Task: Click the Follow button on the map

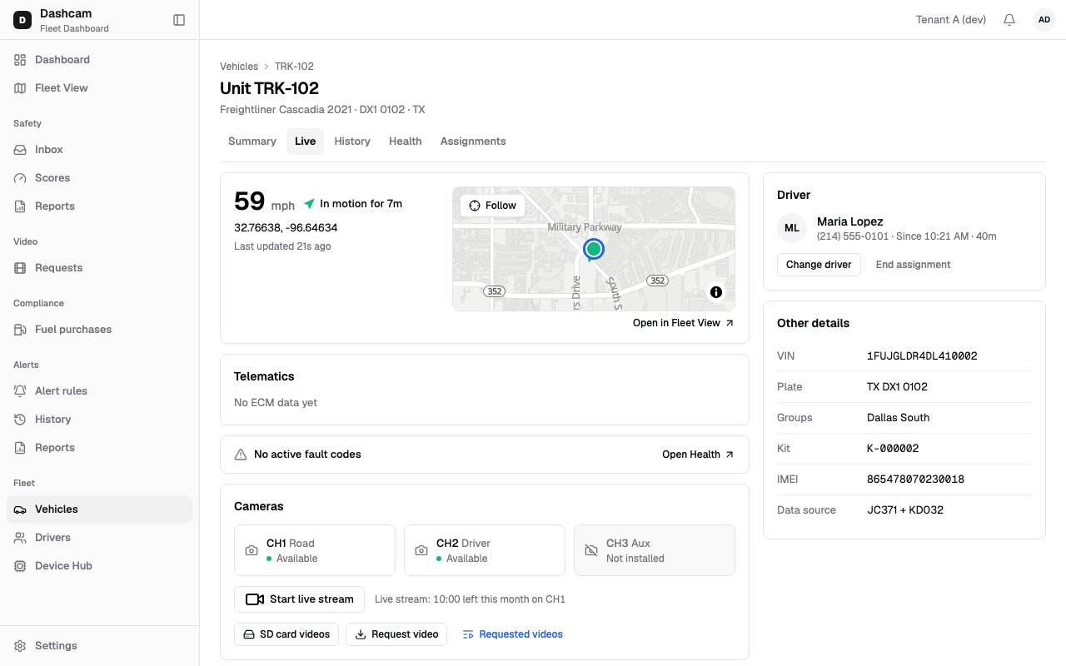Action: [493, 206]
